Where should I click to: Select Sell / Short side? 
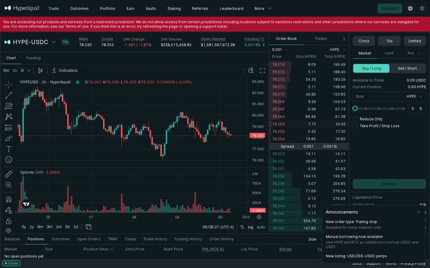click(407, 69)
